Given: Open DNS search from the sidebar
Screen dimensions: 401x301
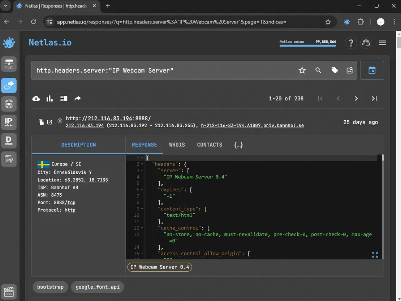Looking at the screenshot, I should [x=9, y=104].
